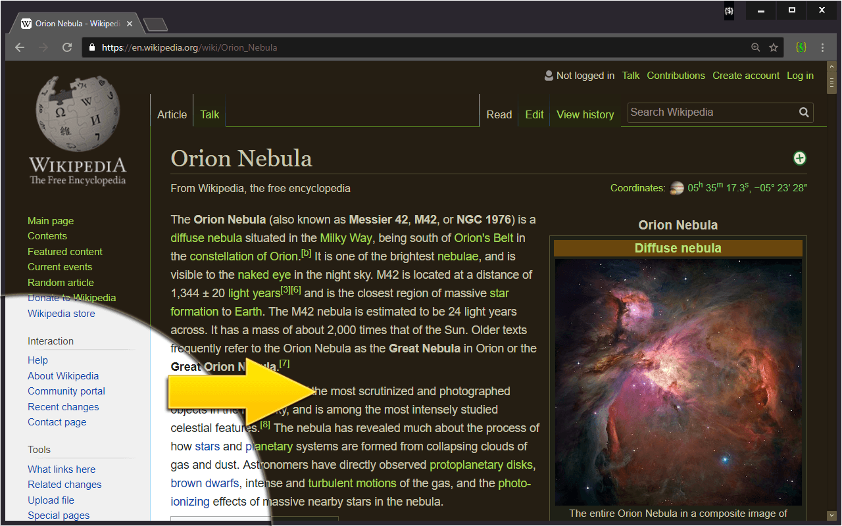
Task: Open What links here
Action: pyautogui.click(x=61, y=469)
